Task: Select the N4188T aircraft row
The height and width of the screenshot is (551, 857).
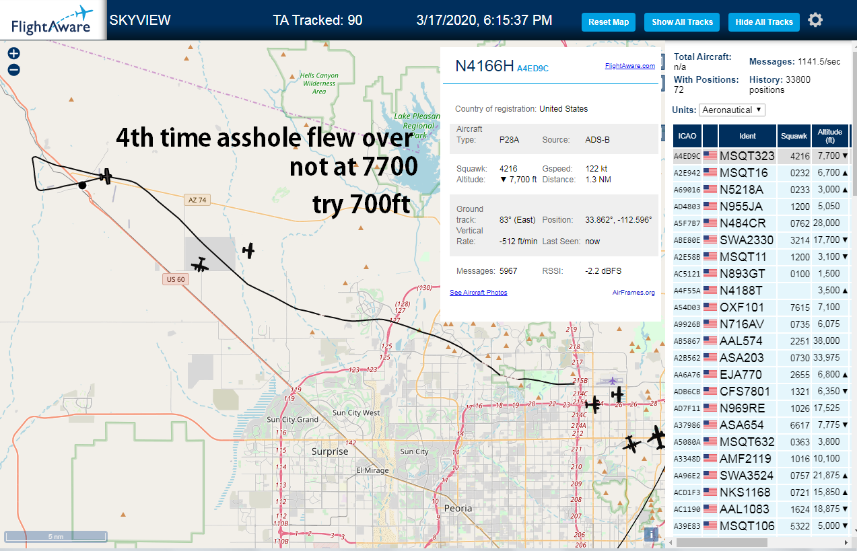Action: click(761, 290)
